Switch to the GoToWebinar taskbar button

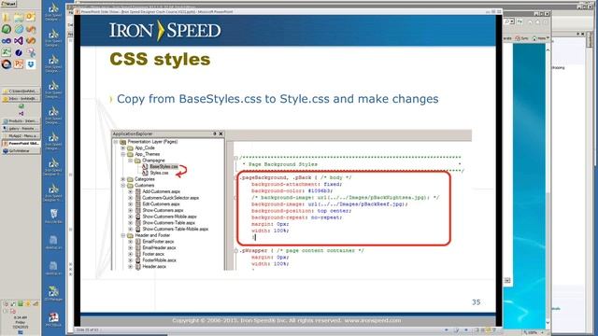pyautogui.click(x=21, y=151)
